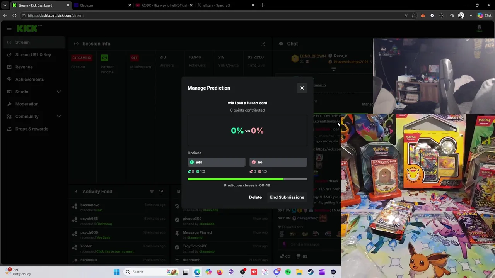The image size is (495, 278).
Task: Open Copilot Chat in the browser
Action: click(x=484, y=15)
